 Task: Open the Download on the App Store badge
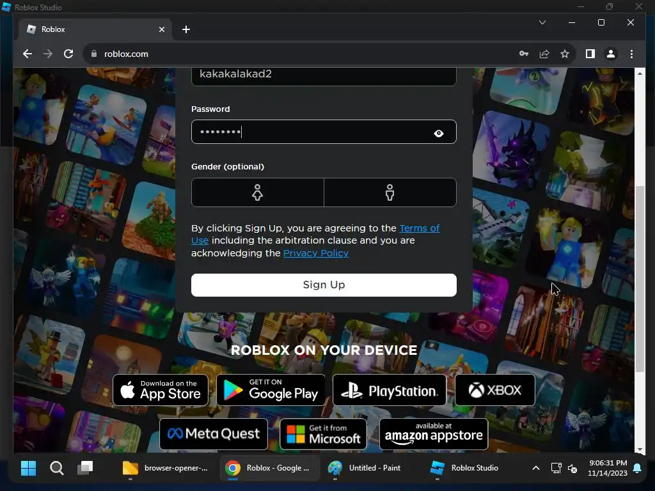click(x=161, y=390)
